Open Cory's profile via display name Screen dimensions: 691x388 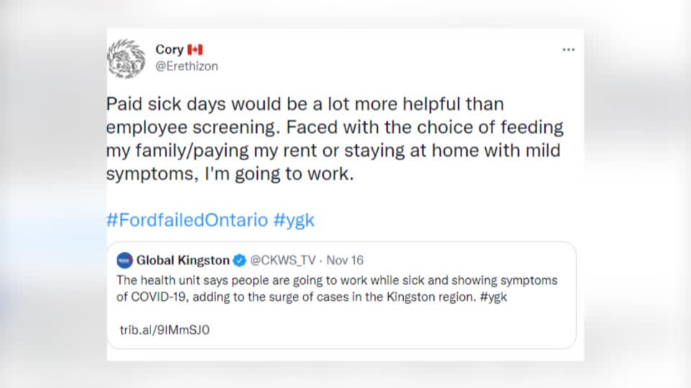click(169, 50)
